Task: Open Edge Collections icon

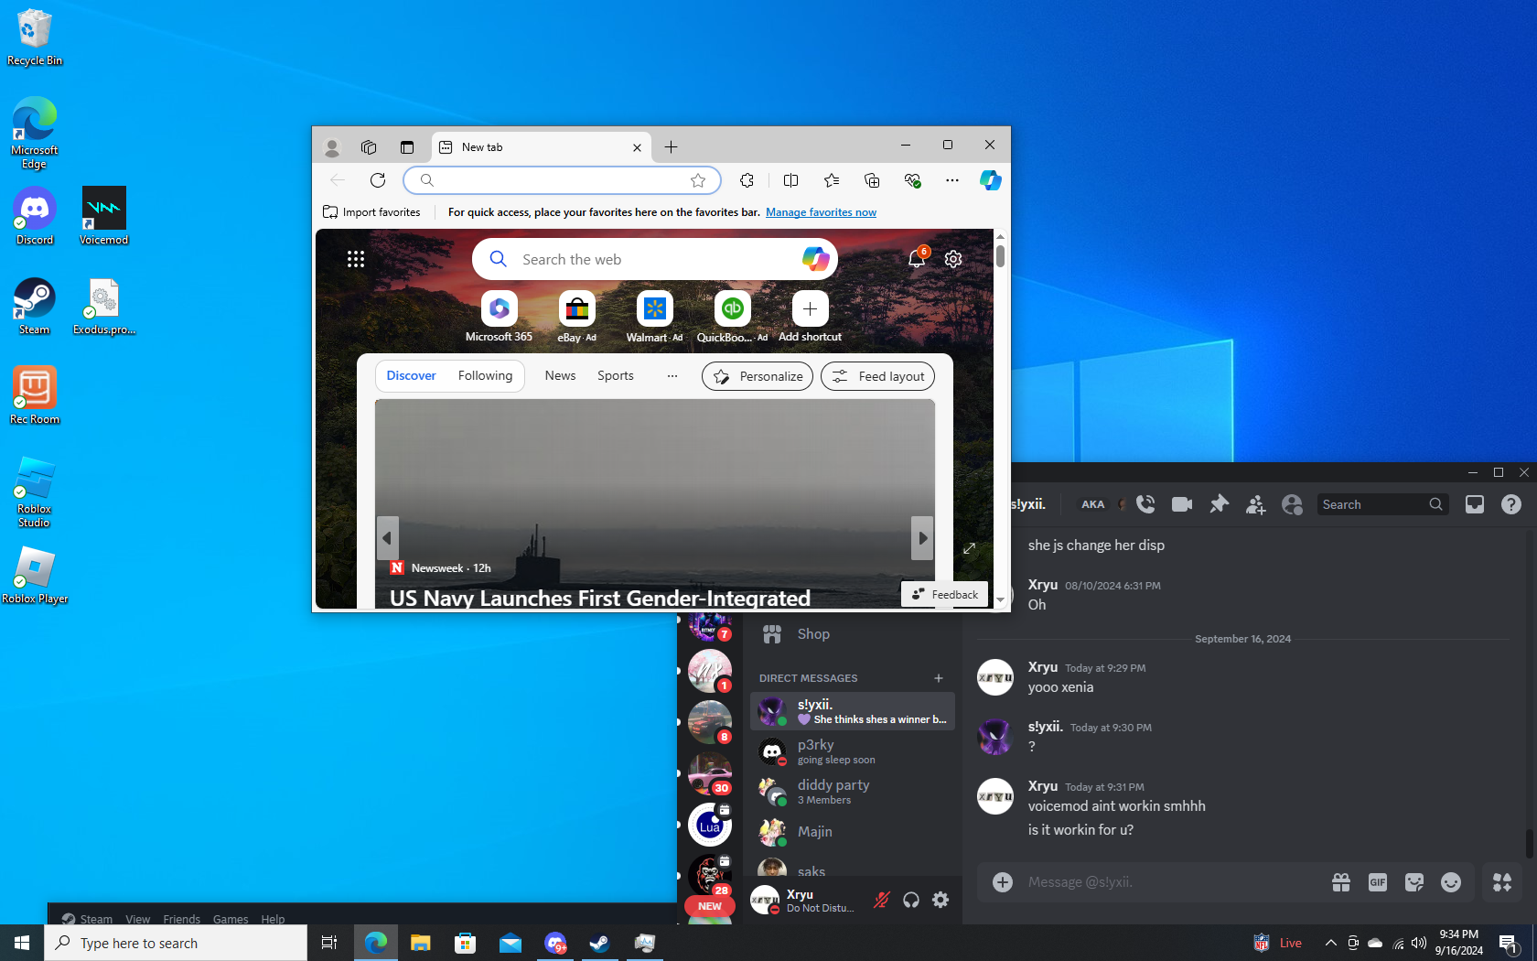Action: (x=872, y=180)
